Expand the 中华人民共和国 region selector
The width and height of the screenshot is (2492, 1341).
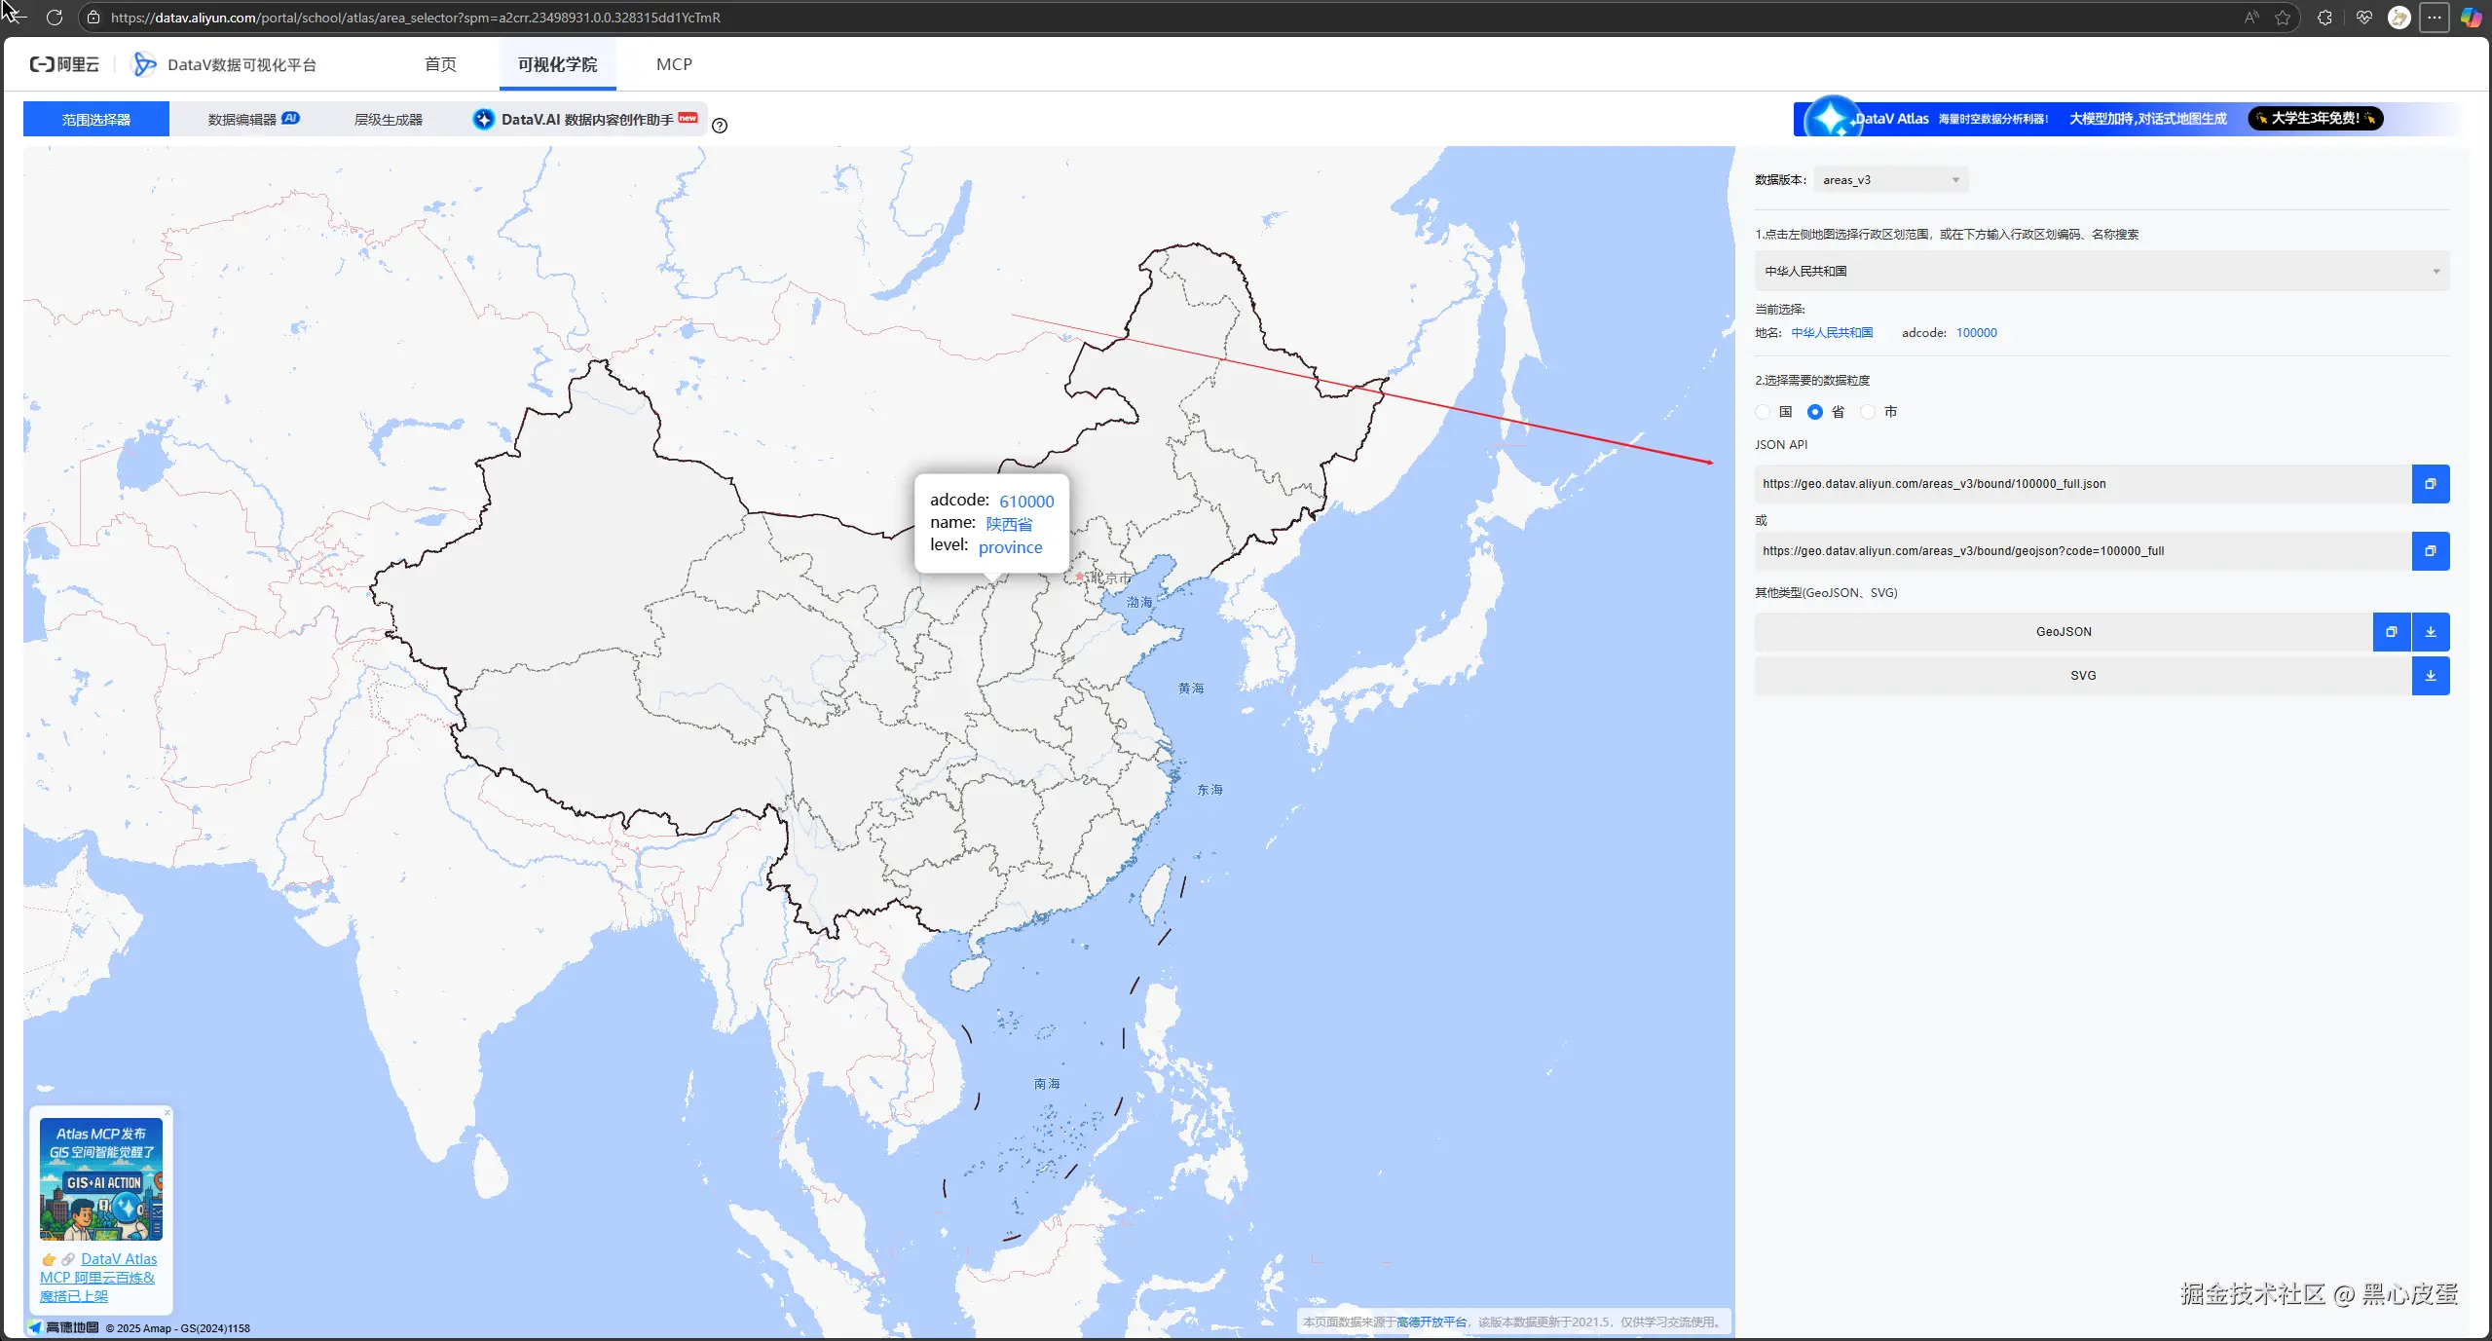coord(2101,272)
